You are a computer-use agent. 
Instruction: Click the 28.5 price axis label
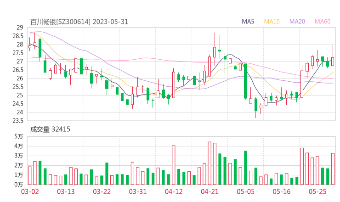point(18,36)
